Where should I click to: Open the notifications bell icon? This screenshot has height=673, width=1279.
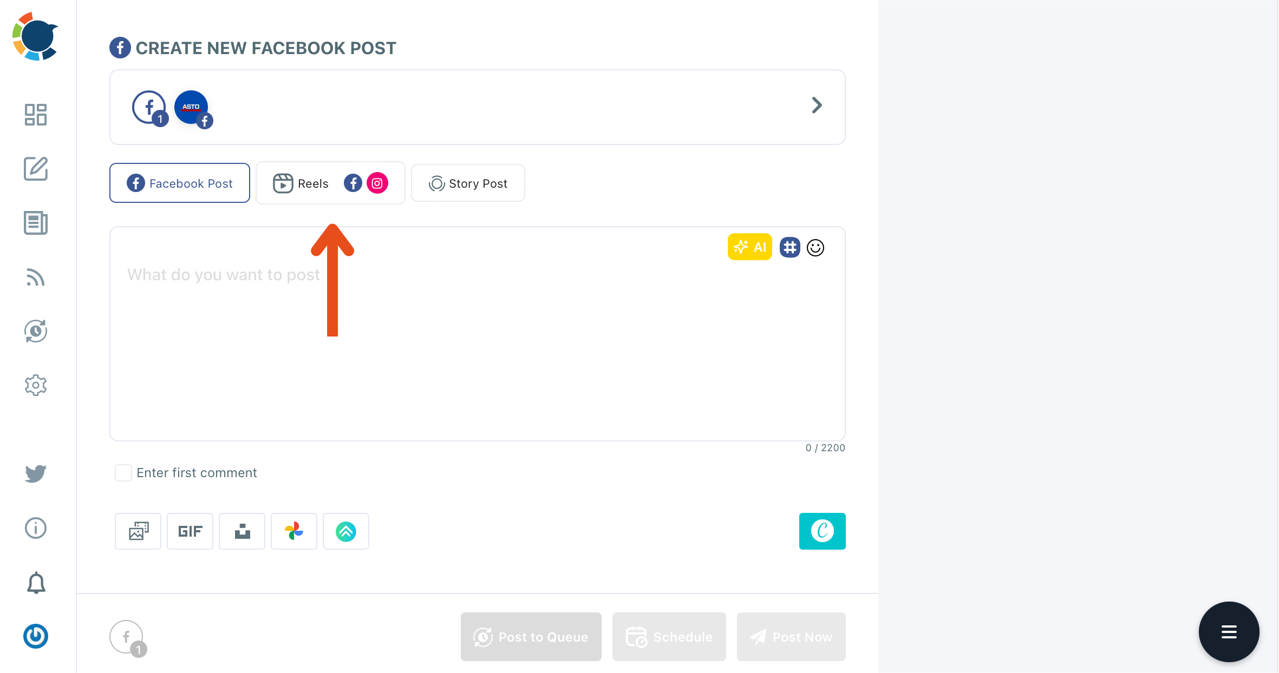point(36,583)
